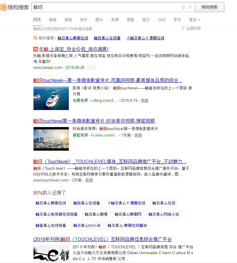Click the related search 触及真心电视剧在线观看

point(57,214)
